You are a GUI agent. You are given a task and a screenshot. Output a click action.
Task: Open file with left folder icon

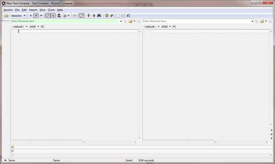(130, 21)
